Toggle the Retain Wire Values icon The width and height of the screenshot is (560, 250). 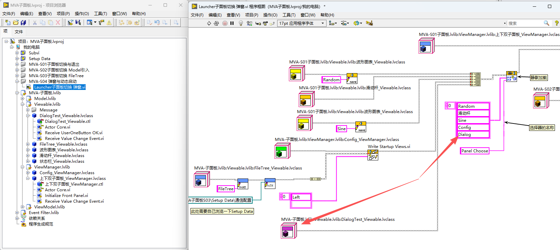tap(249, 23)
